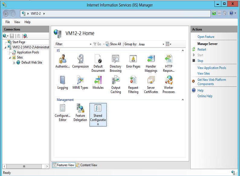Collapse the IIS group section

tap(183, 50)
